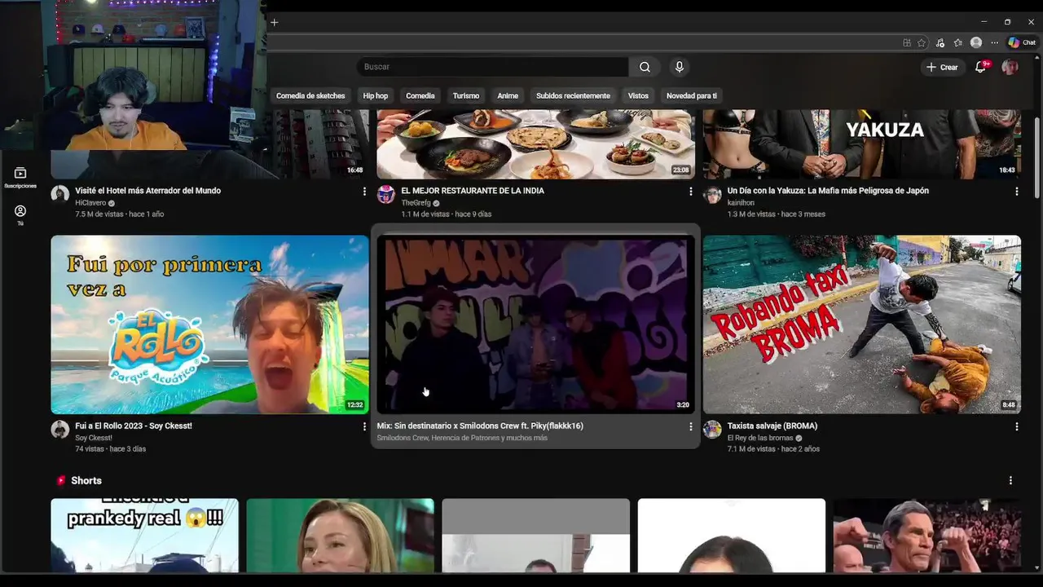This screenshot has height=587, width=1043.
Task: Select the Subidos recientemente chip
Action: pos(573,95)
